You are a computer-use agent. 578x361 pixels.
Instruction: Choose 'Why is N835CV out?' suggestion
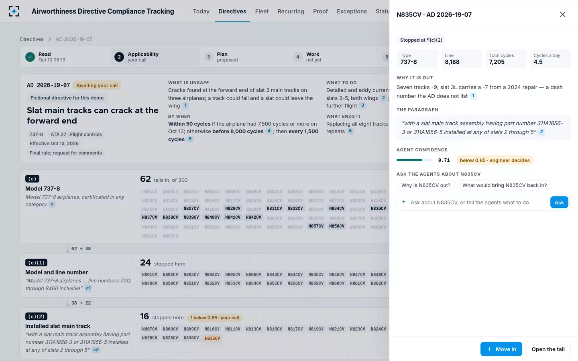(x=426, y=185)
